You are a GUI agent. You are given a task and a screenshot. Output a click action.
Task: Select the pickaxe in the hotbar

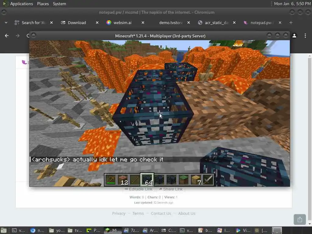[x=111, y=180]
